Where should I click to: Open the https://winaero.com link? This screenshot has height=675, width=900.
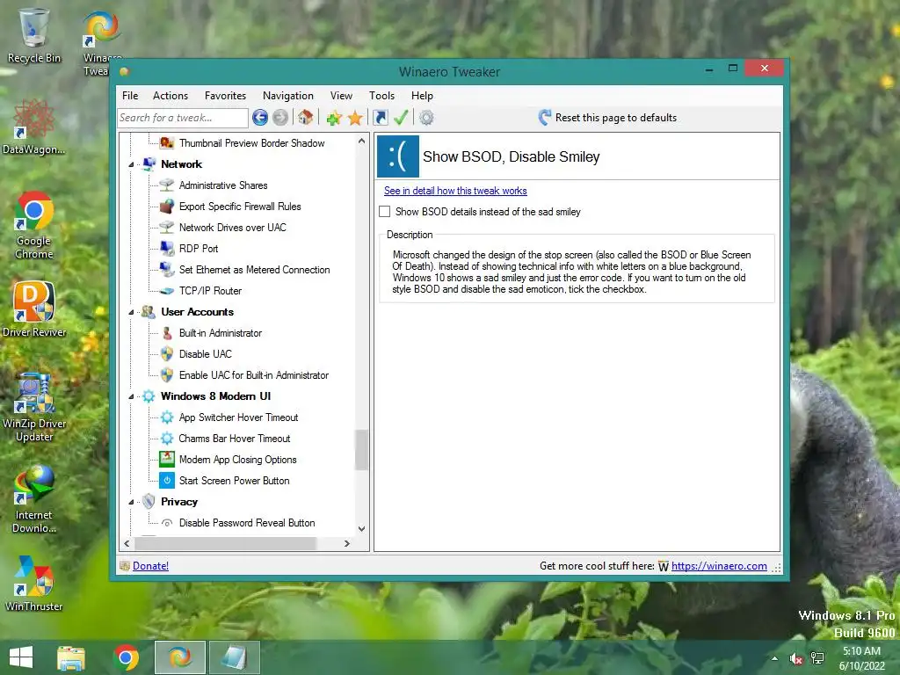tap(719, 566)
